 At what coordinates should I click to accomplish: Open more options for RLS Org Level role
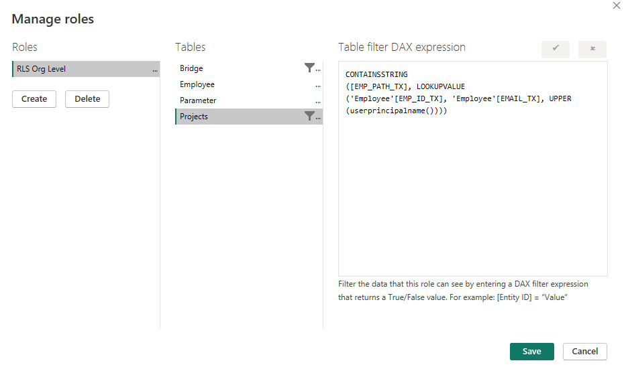click(155, 70)
